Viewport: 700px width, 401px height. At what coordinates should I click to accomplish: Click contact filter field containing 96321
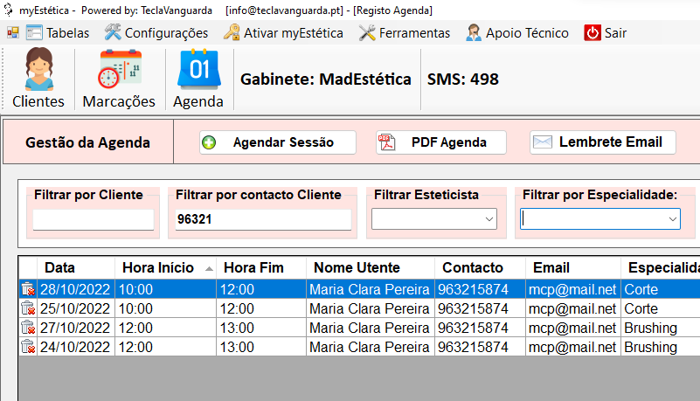pyautogui.click(x=262, y=220)
